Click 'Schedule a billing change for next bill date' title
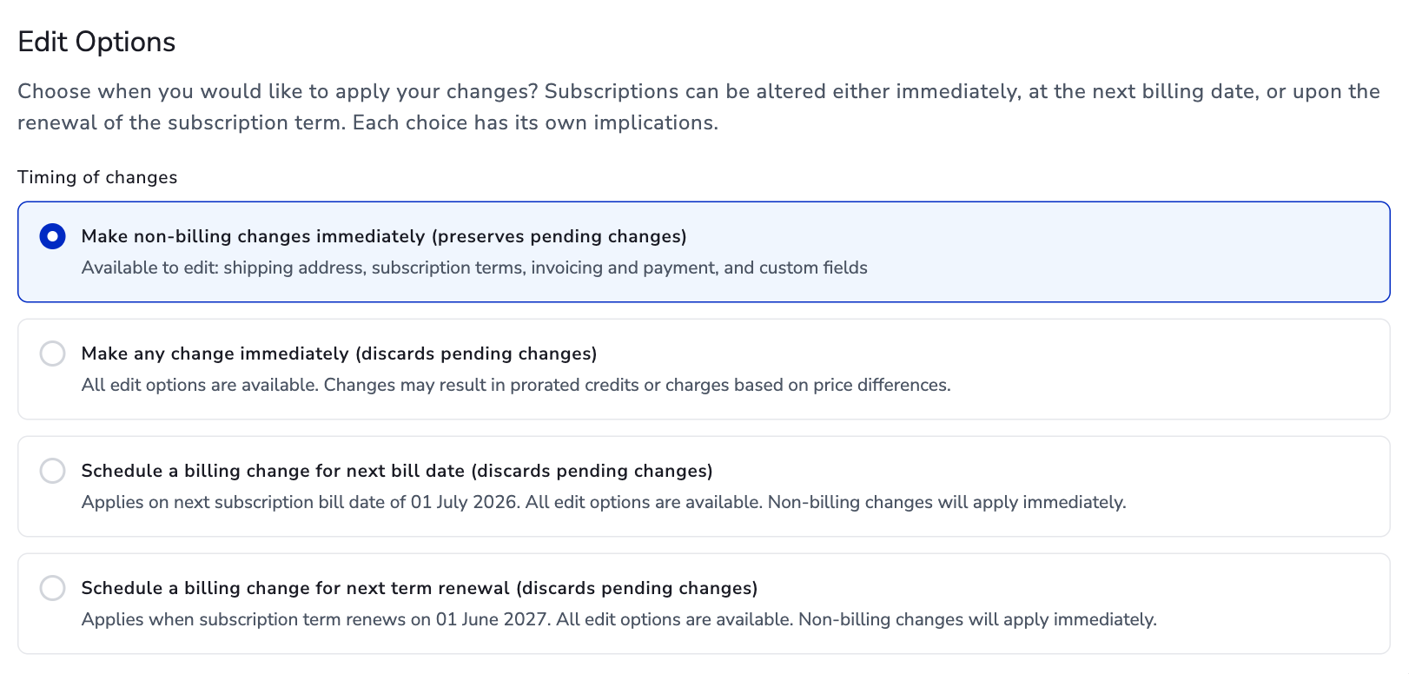The image size is (1409, 674). tap(274, 471)
